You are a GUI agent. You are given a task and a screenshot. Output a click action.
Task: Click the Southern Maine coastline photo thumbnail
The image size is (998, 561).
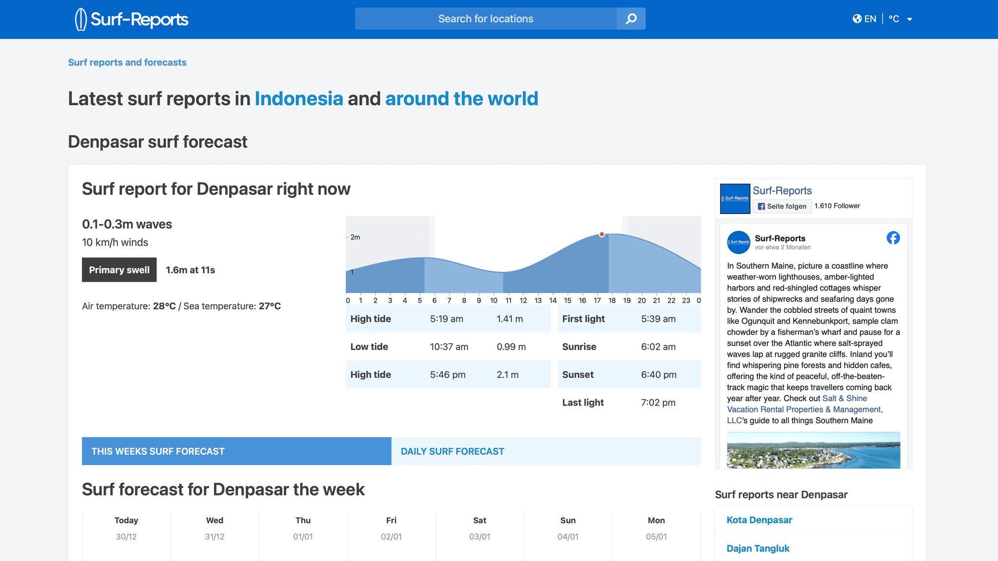pos(813,450)
